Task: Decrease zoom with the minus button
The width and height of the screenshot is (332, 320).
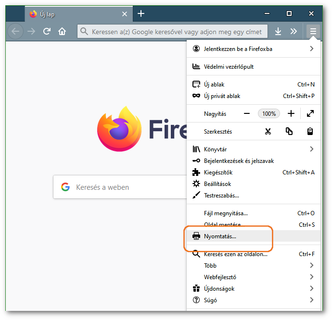Action: coord(247,113)
